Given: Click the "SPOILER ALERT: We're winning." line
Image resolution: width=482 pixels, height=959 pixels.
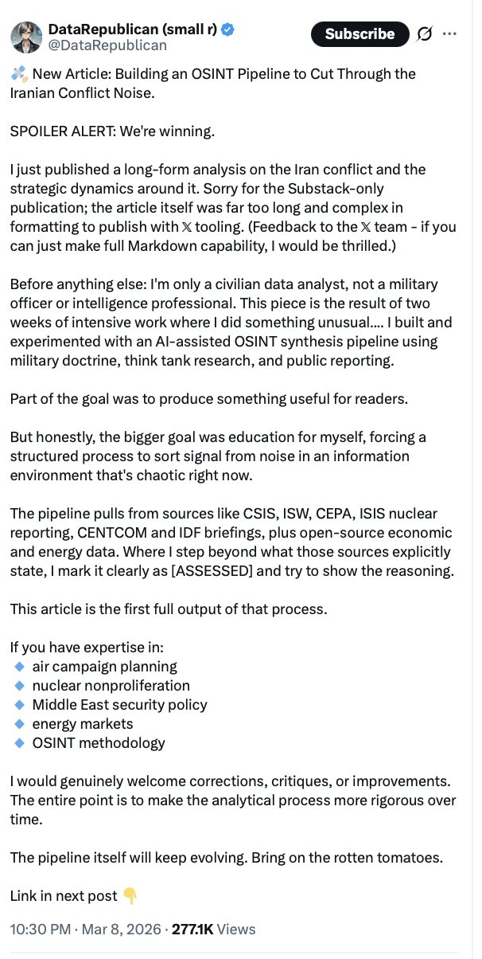Looking at the screenshot, I should [112, 131].
